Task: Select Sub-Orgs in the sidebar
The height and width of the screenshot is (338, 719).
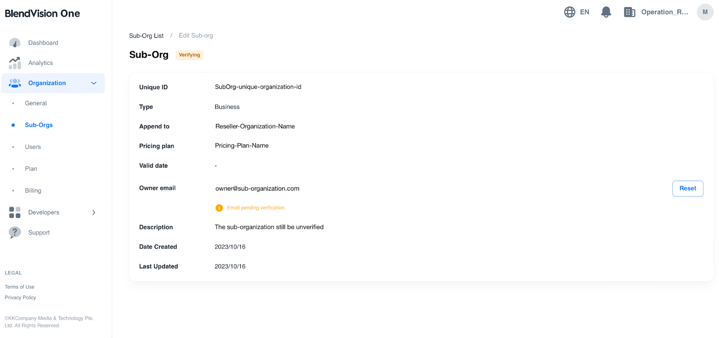Action: pos(39,125)
